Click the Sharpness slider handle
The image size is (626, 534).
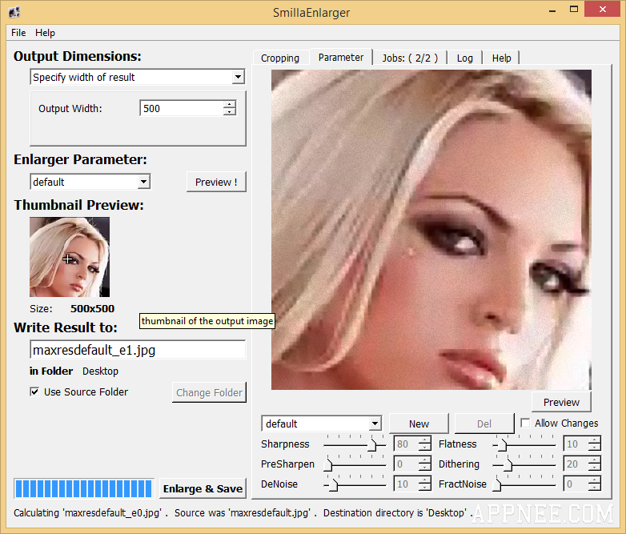pos(372,444)
